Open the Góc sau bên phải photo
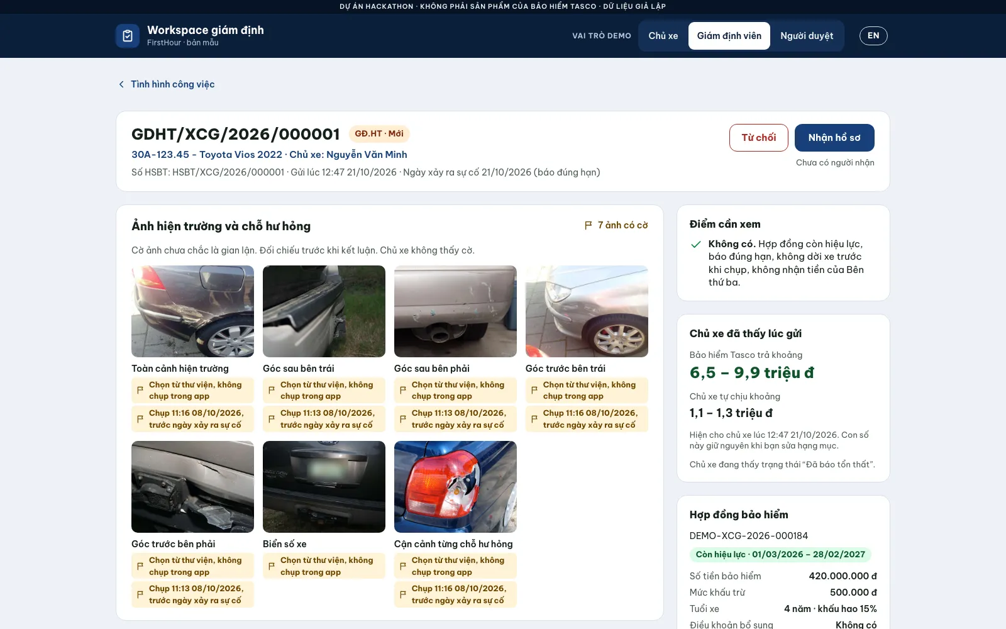Image resolution: width=1006 pixels, height=629 pixels. pyautogui.click(x=455, y=311)
